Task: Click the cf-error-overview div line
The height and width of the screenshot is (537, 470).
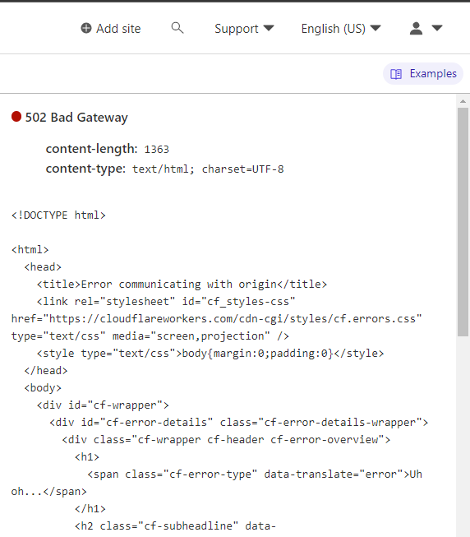Action: point(226,440)
